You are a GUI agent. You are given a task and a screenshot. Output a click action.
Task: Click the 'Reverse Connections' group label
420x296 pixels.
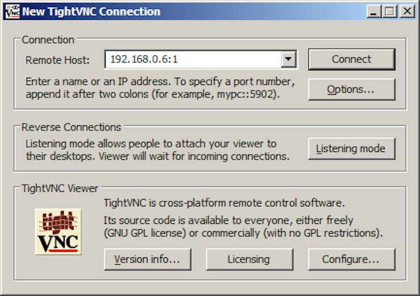pyautogui.click(x=72, y=127)
